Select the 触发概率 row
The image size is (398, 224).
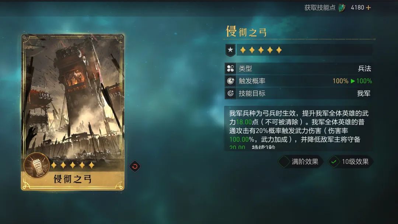(299, 81)
